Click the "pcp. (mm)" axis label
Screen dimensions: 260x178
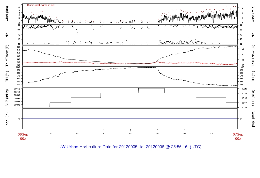[x=253, y=119]
